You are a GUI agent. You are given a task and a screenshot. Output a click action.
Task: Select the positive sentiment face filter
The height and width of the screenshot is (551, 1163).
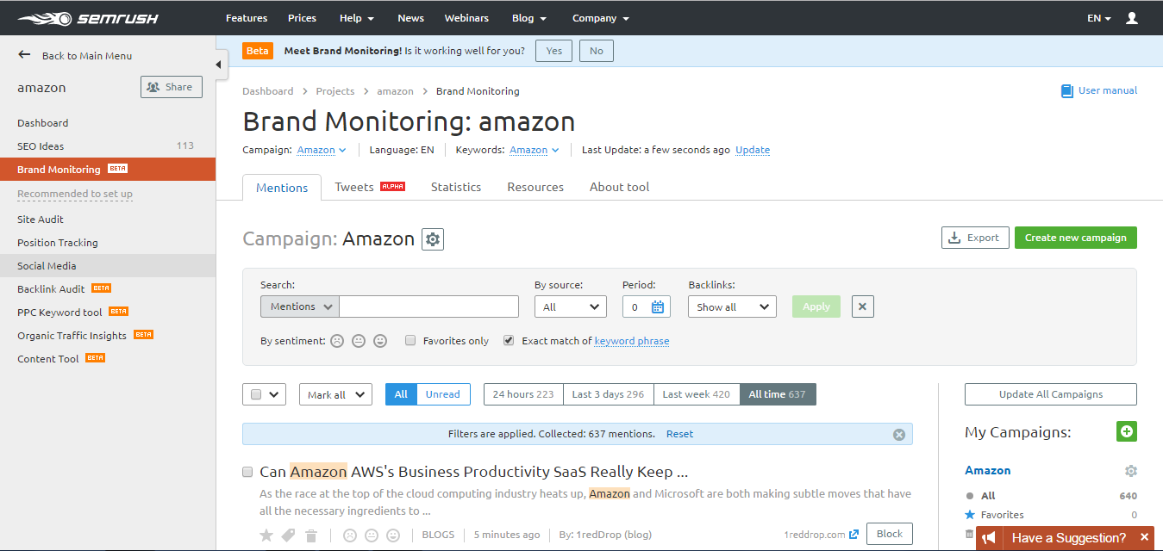tap(380, 341)
